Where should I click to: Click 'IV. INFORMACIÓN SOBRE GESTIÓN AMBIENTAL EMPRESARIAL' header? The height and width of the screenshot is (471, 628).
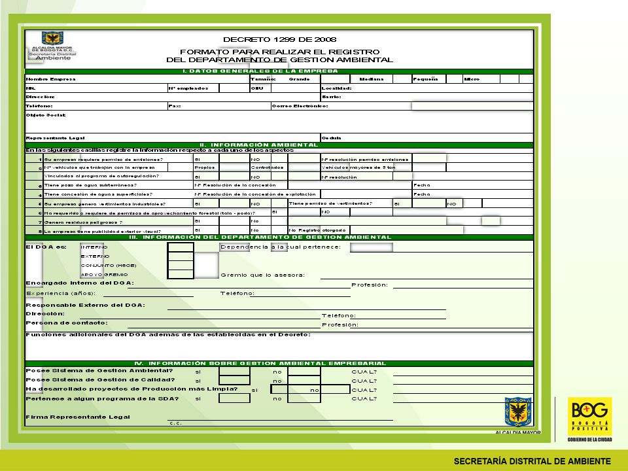(x=260, y=363)
